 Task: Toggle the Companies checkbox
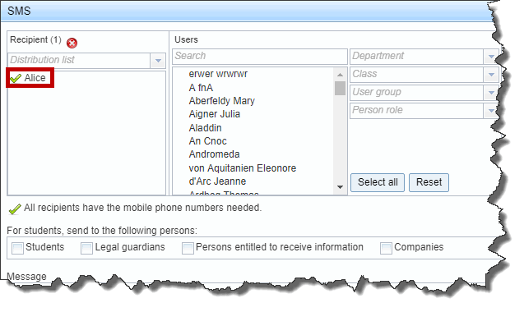386,248
